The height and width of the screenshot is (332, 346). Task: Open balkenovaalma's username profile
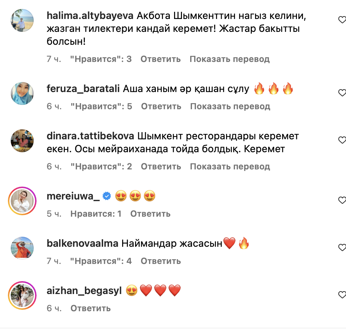(x=82, y=244)
